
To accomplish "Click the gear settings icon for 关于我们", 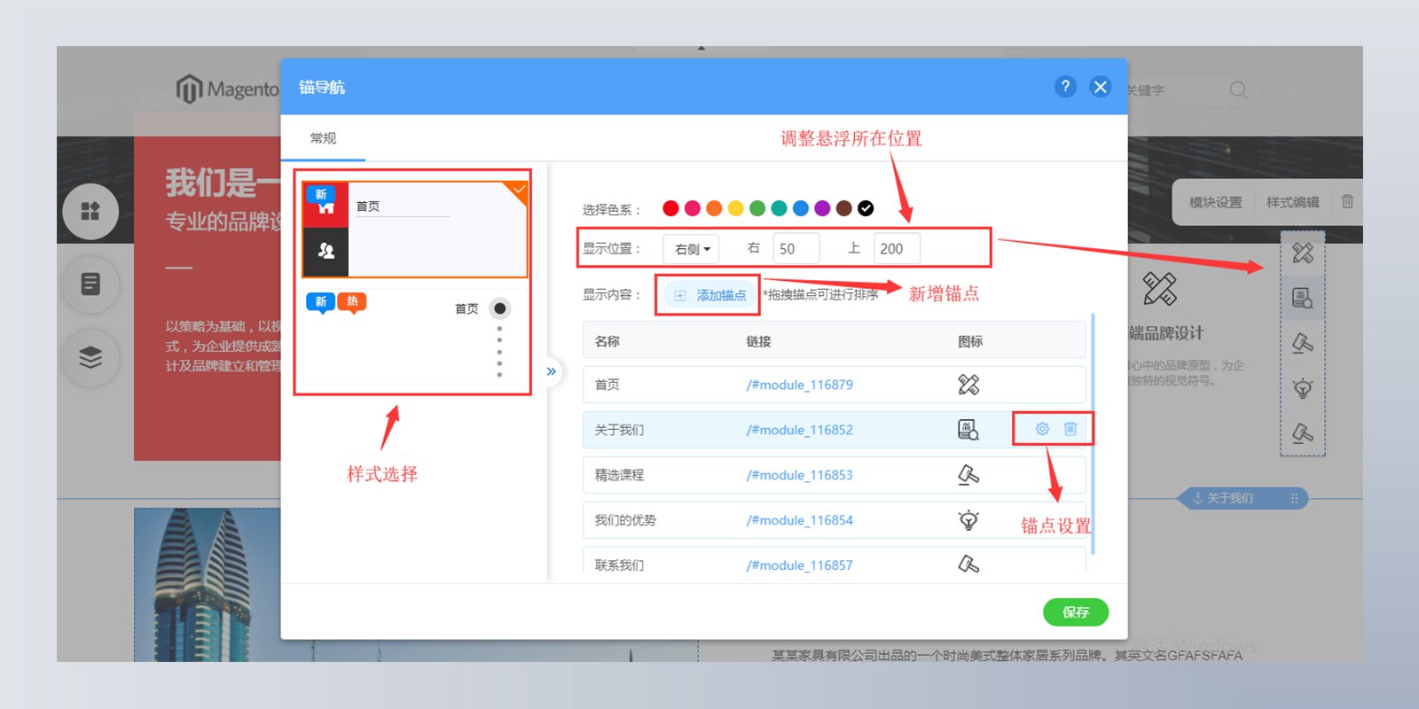I will click(x=1042, y=429).
